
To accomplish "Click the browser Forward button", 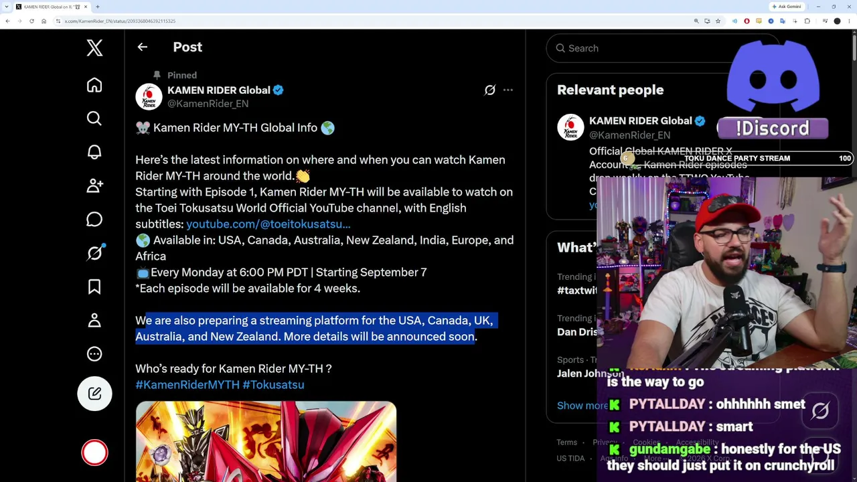I will coord(19,21).
